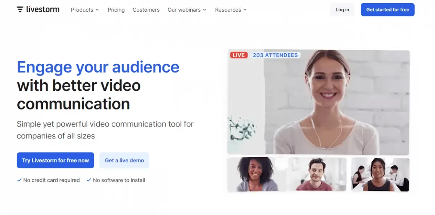Go to the Customers menu item
Viewport: 435px width, 215px height.
146,10
